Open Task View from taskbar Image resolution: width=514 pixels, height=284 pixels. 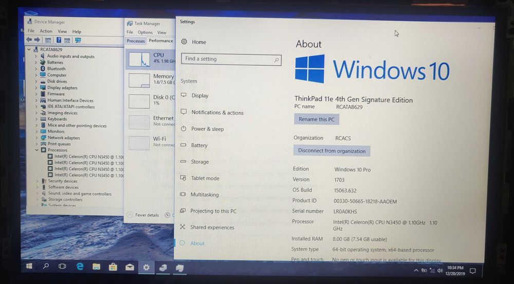[62, 267]
